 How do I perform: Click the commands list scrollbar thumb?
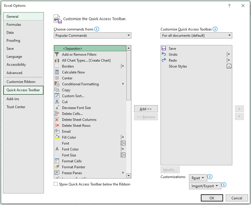click(128, 76)
